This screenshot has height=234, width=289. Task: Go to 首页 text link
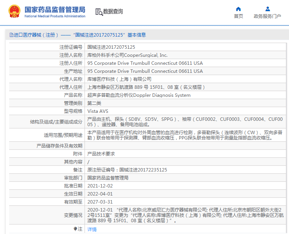pos(238,16)
